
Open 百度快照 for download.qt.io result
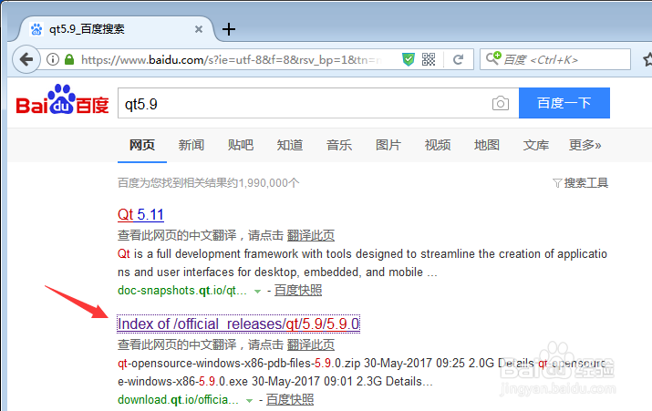[290, 399]
